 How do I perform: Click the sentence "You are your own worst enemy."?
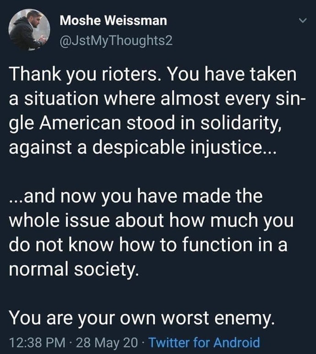click(142, 318)
